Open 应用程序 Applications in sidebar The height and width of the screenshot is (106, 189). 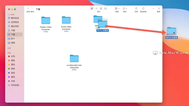(15, 22)
